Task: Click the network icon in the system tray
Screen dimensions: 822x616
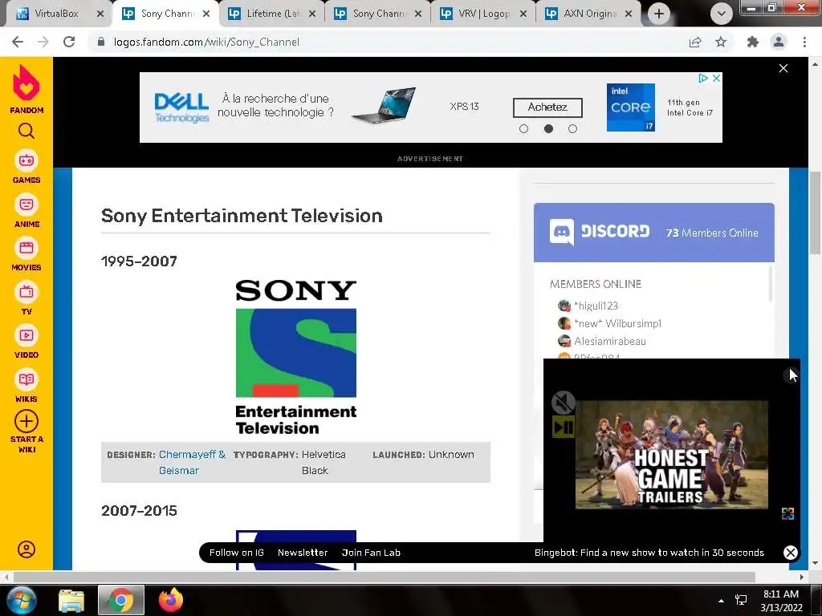Action: point(741,600)
